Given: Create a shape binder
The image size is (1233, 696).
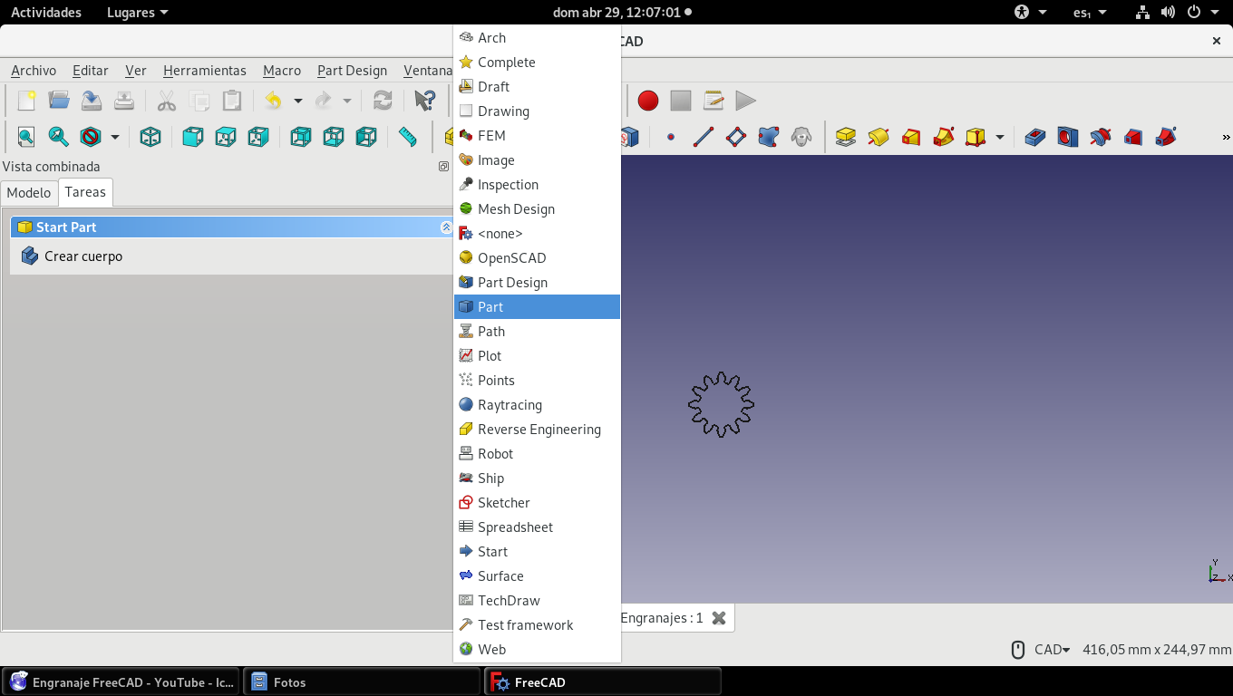Looking at the screenshot, I should tap(769, 137).
